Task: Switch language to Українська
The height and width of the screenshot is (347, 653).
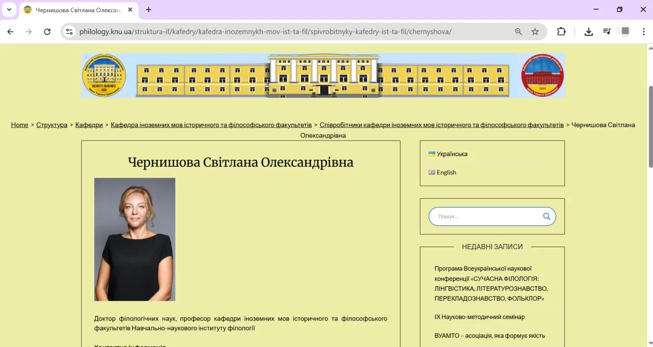Action: (451, 154)
